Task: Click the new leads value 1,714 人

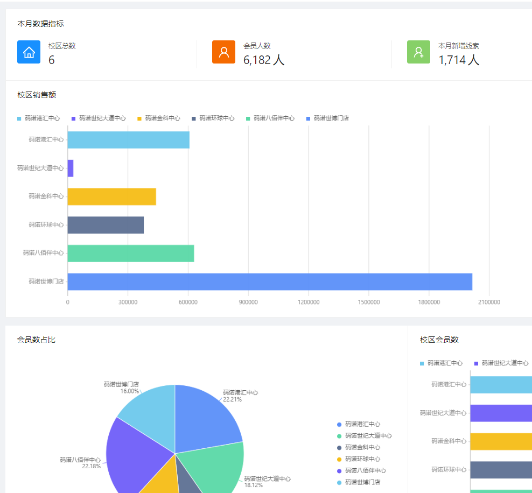Action: pyautogui.click(x=459, y=60)
